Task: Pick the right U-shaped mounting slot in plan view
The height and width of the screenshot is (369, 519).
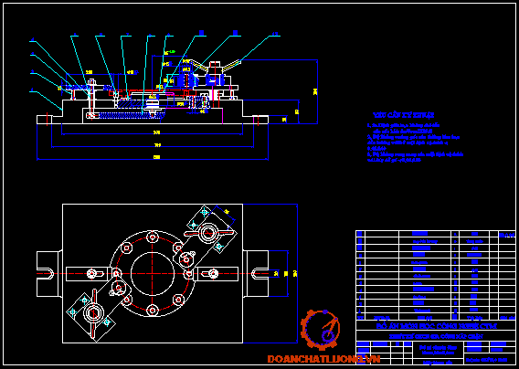Action: click(x=259, y=274)
